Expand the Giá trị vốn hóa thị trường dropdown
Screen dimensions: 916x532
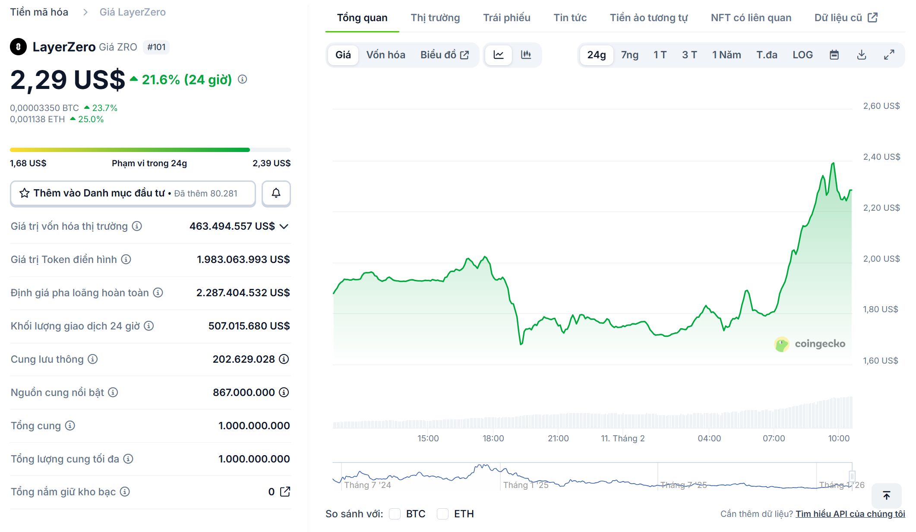[284, 226]
